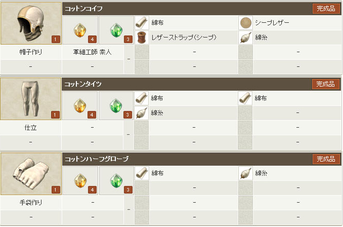Click 完成品 button for コットンコイフ
The height and width of the screenshot is (227, 343).
tap(326, 9)
